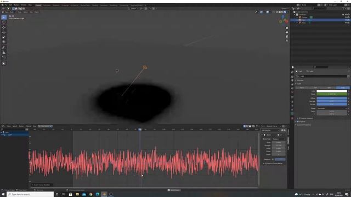Select the Annotate tool

tap(4, 48)
